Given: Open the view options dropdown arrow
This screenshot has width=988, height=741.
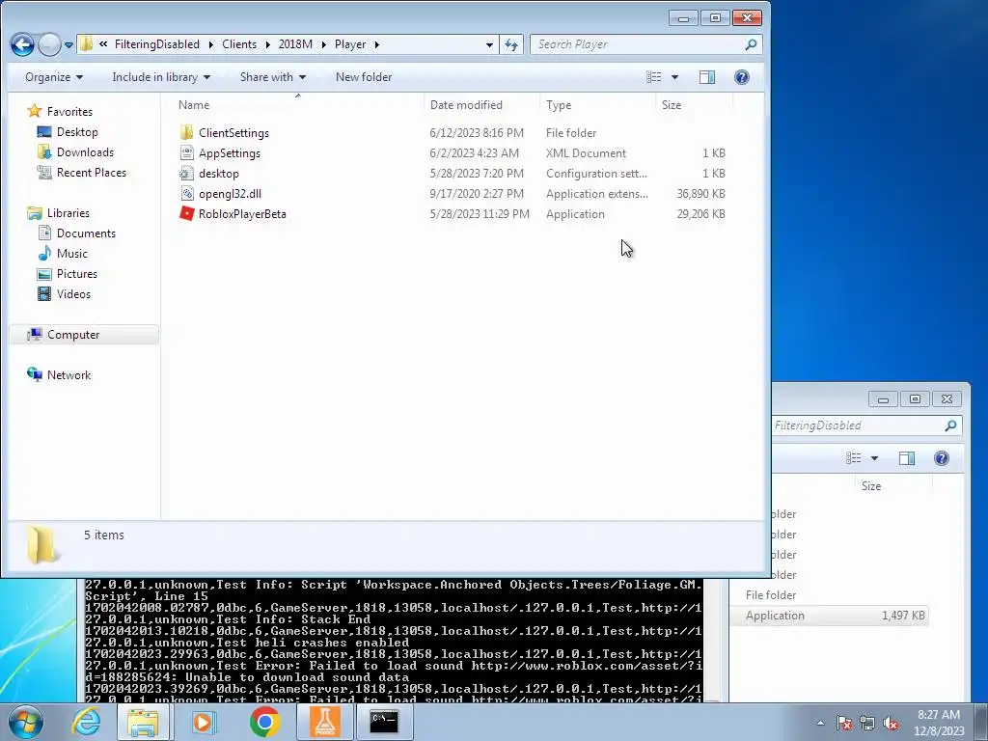Looking at the screenshot, I should [674, 77].
